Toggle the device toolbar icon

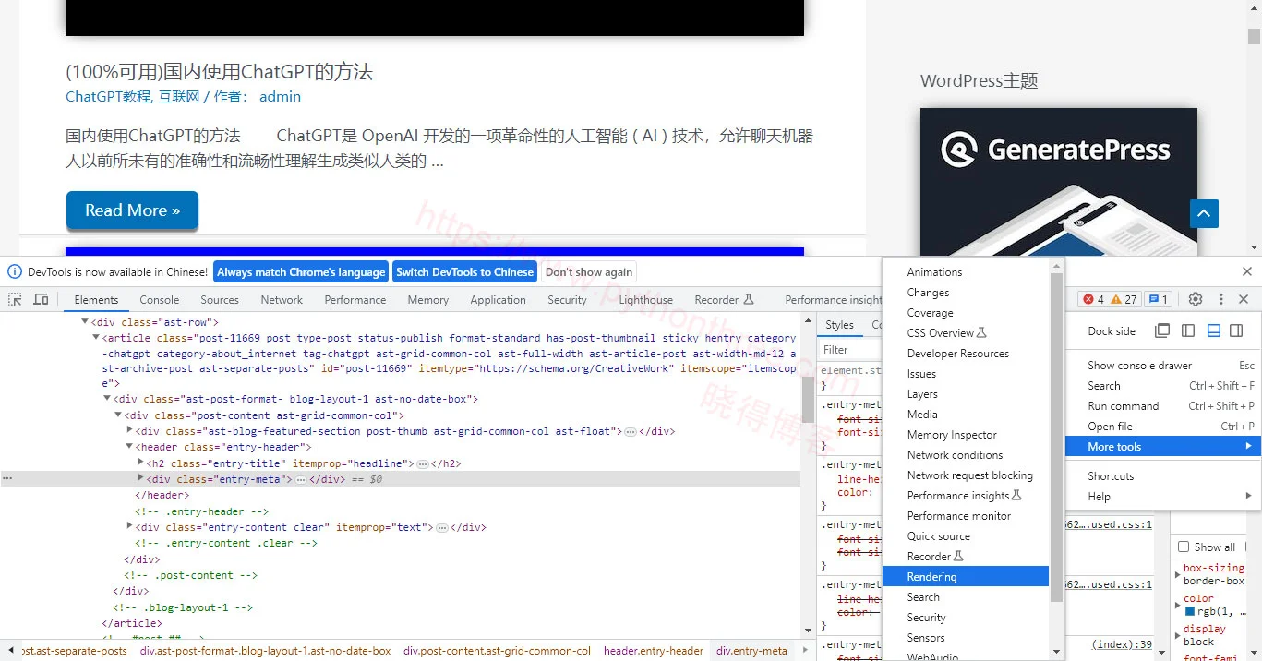(41, 299)
